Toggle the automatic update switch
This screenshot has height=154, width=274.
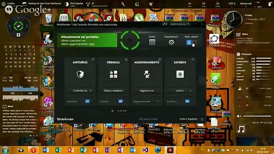[155, 101]
